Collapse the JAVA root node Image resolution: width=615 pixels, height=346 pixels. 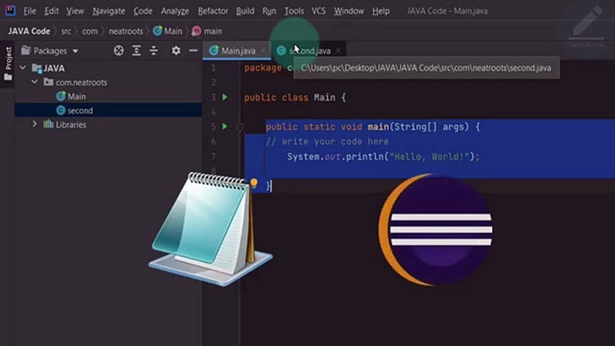click(x=23, y=68)
